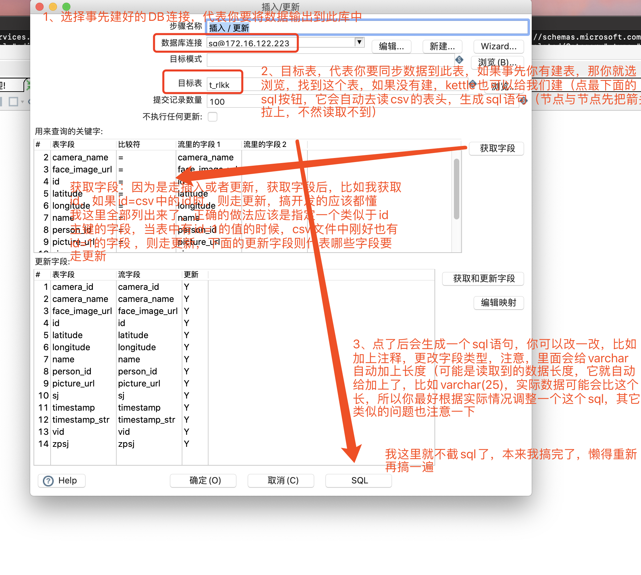This screenshot has width=641, height=575.
Task: Click SQL to generate the statement
Action: pos(358,480)
